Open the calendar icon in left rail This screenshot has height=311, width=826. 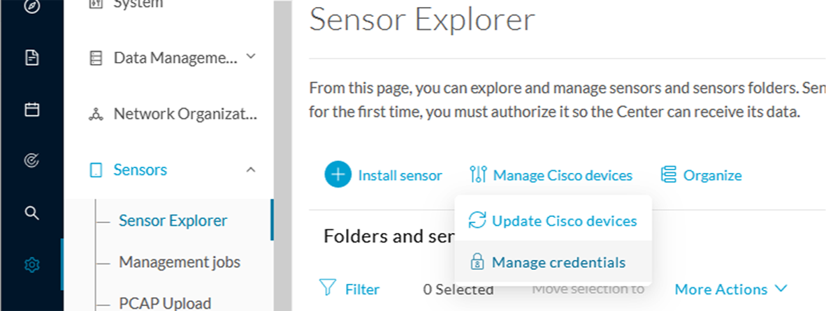pos(32,109)
